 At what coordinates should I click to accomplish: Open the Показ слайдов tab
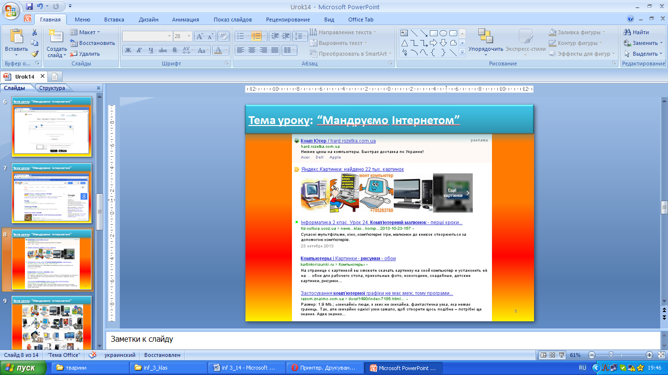pyautogui.click(x=233, y=20)
